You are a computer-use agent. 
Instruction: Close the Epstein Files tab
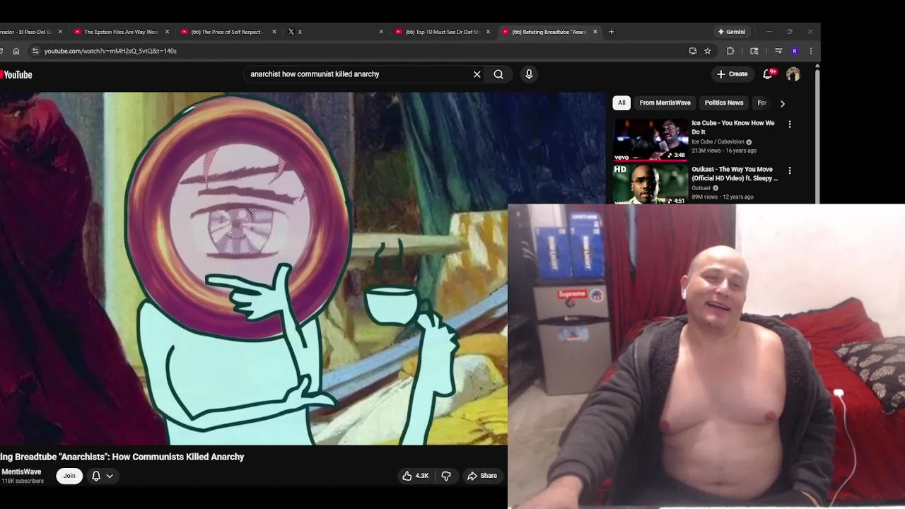[168, 32]
